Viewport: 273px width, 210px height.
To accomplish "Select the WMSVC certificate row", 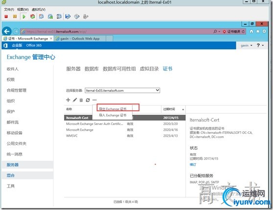I will tap(125, 136).
